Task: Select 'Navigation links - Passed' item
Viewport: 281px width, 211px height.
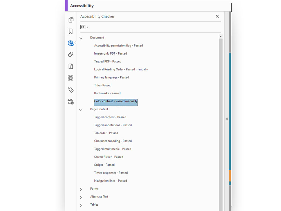Action: click(x=110, y=181)
